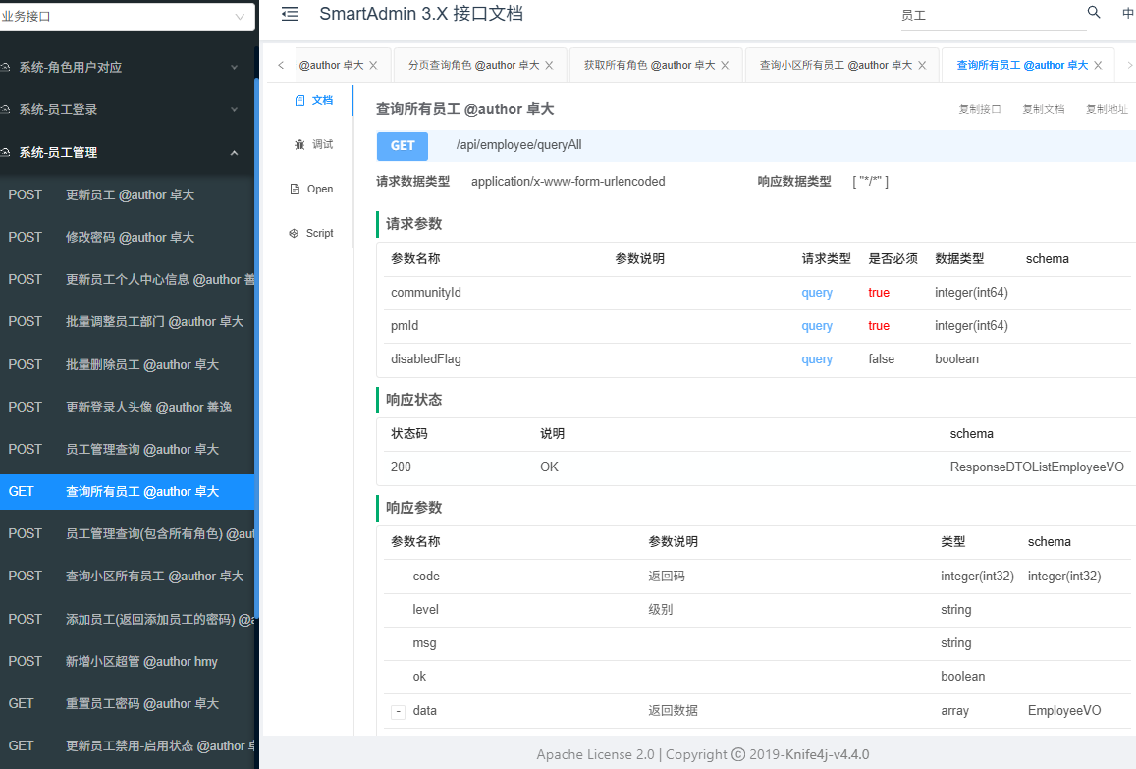Open 员工管理查询 @author 卓大 endpoint
This screenshot has height=769, width=1136.
pyautogui.click(x=127, y=450)
